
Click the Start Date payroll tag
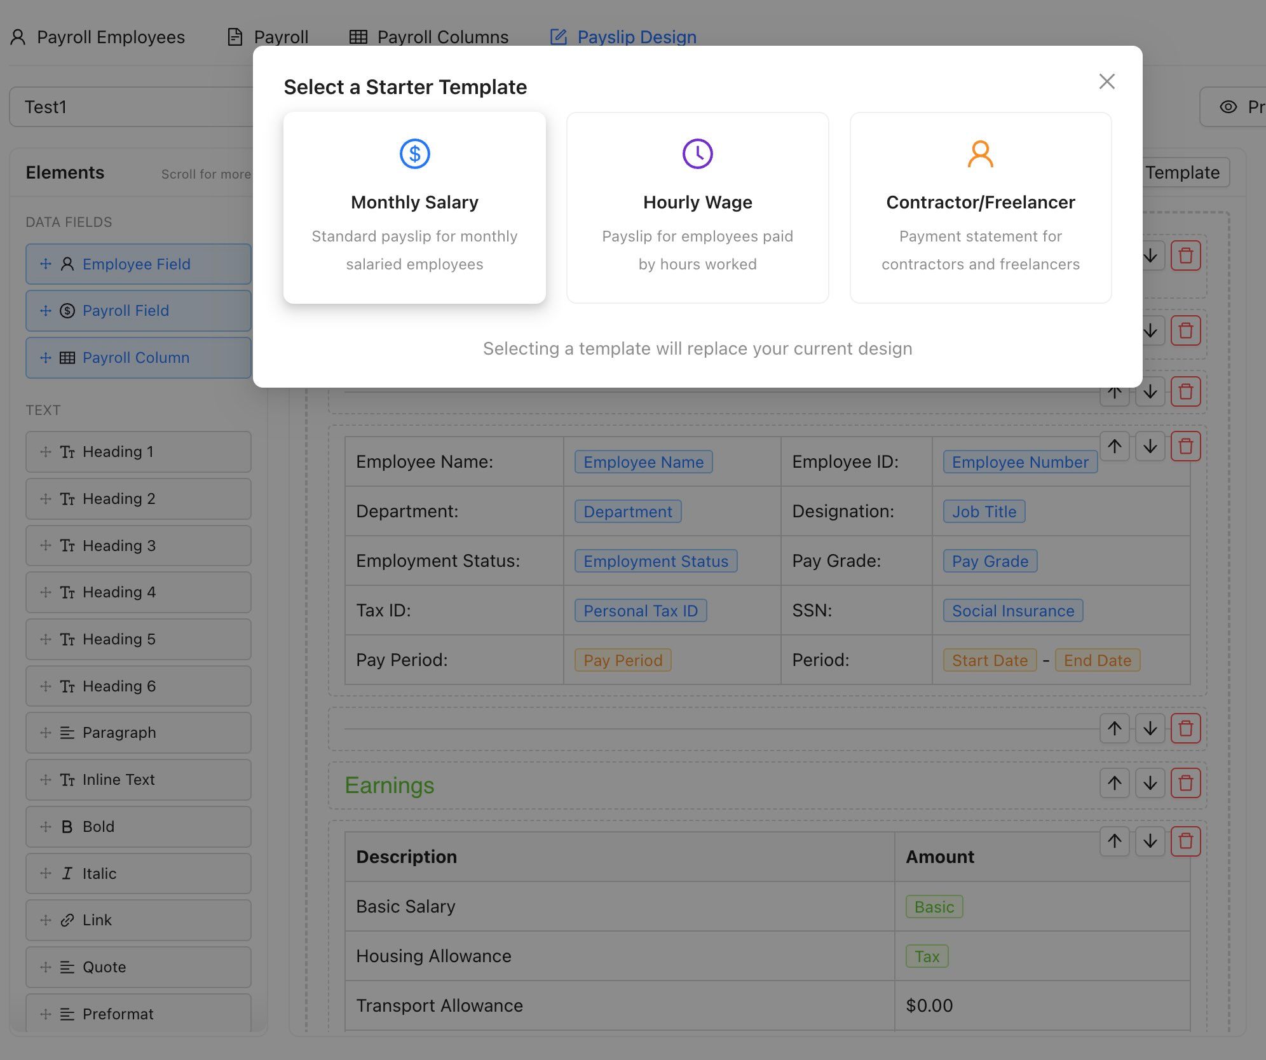pos(989,660)
